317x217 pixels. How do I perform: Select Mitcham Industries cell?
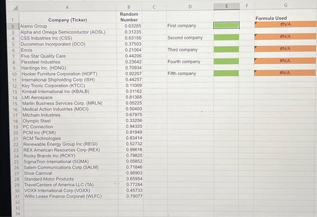coord(70,115)
